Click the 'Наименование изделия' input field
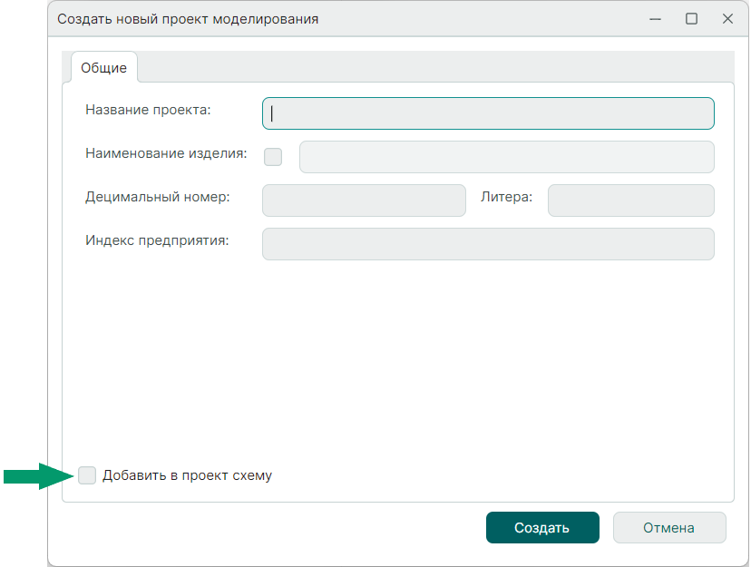Viewport: 751px width, 567px height. (506, 157)
